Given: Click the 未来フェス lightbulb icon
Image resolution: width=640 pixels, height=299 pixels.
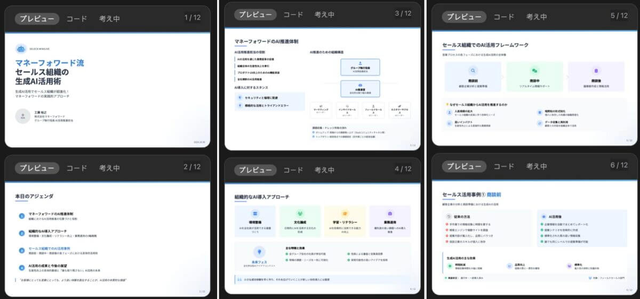Looking at the screenshot, I should [x=259, y=252].
